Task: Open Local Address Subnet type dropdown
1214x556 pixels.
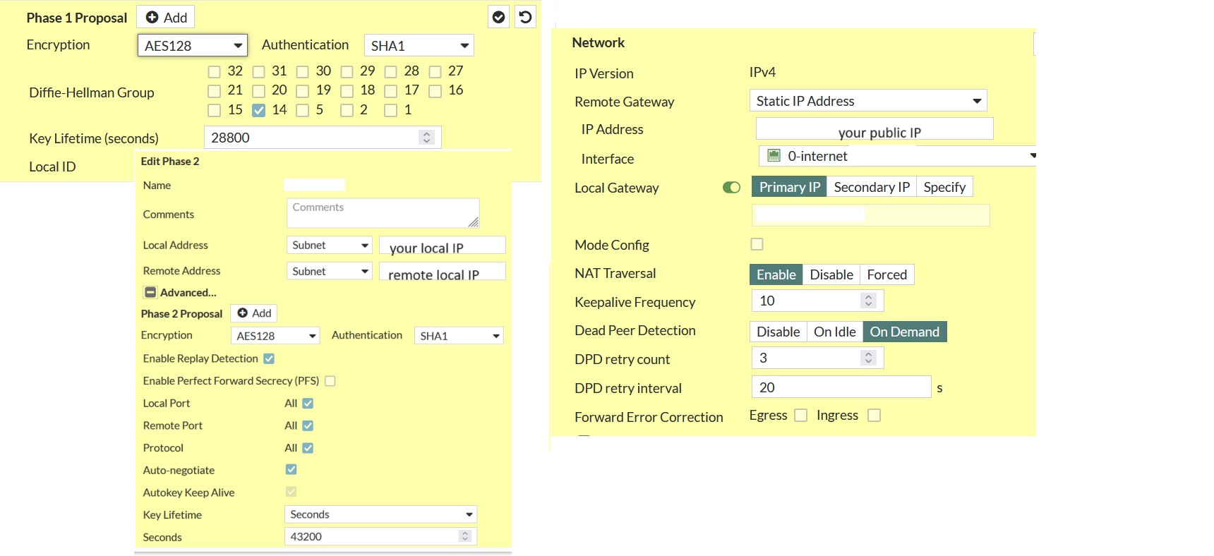Action: [329, 246]
